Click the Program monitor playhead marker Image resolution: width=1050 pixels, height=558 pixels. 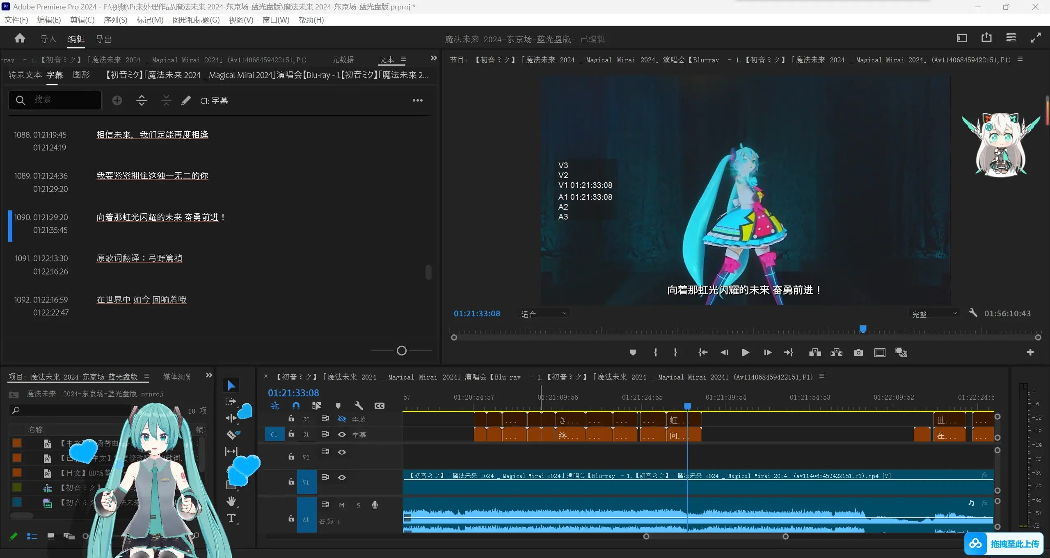coord(863,329)
